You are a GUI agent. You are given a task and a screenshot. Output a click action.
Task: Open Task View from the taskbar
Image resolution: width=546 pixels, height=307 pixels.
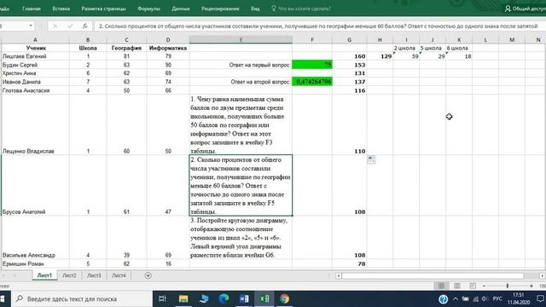[x=162, y=298]
